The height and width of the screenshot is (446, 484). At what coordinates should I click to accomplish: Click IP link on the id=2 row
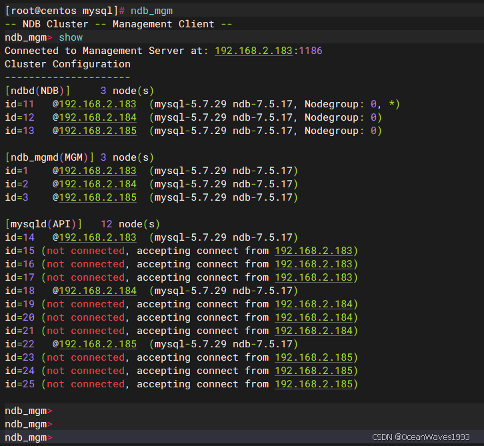[x=97, y=184]
